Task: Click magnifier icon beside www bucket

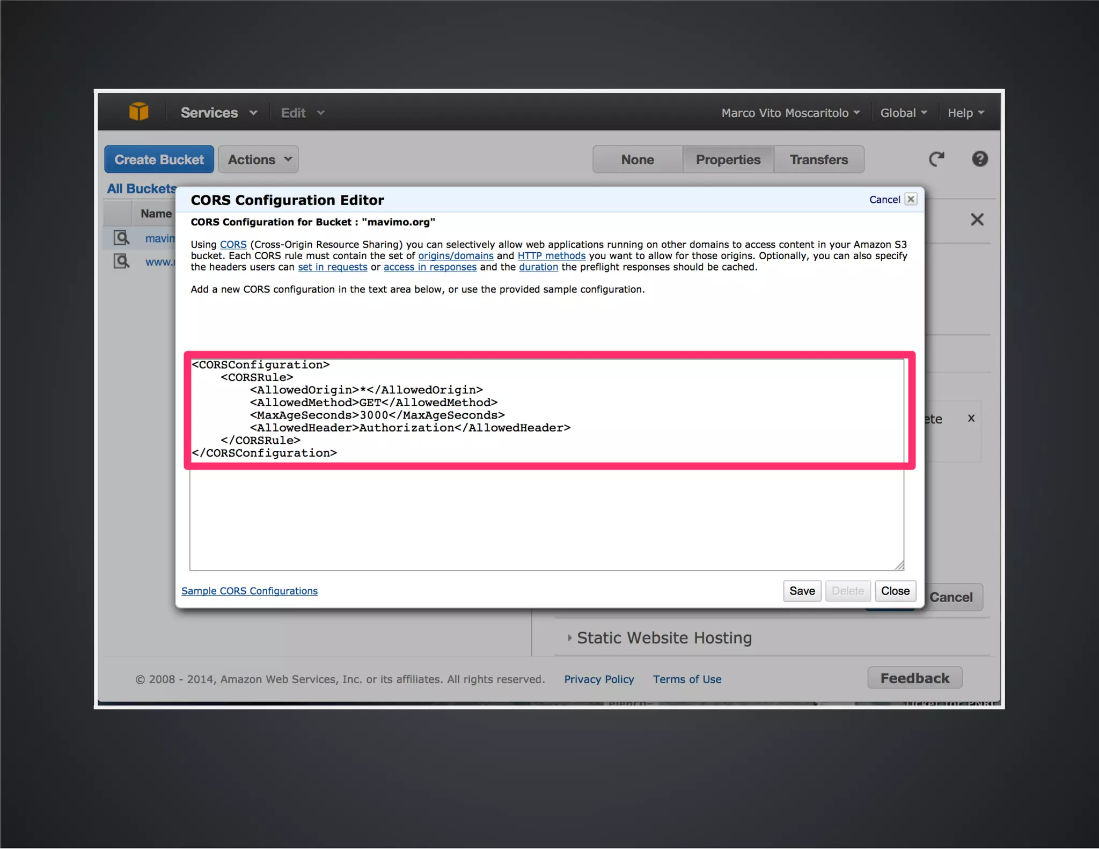Action: [x=121, y=261]
